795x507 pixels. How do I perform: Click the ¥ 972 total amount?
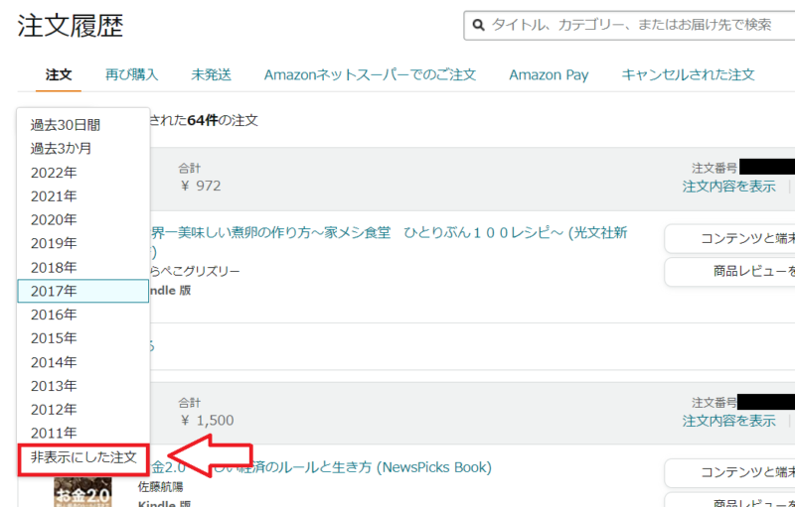click(201, 186)
